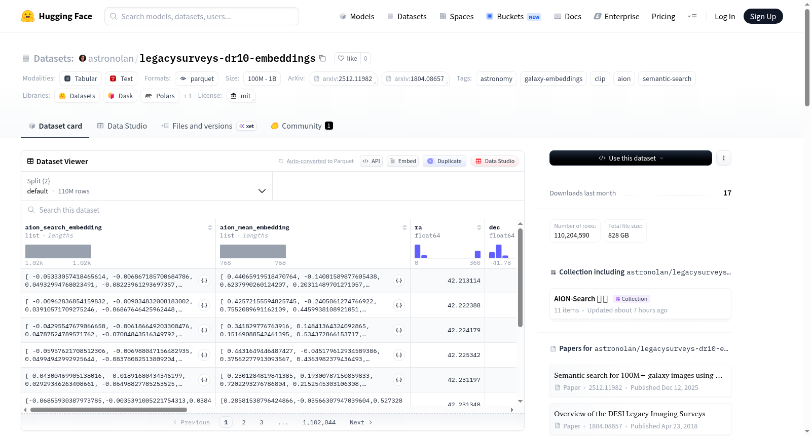The image size is (811, 436).
Task: Open Docs in the top navigation
Action: (568, 16)
